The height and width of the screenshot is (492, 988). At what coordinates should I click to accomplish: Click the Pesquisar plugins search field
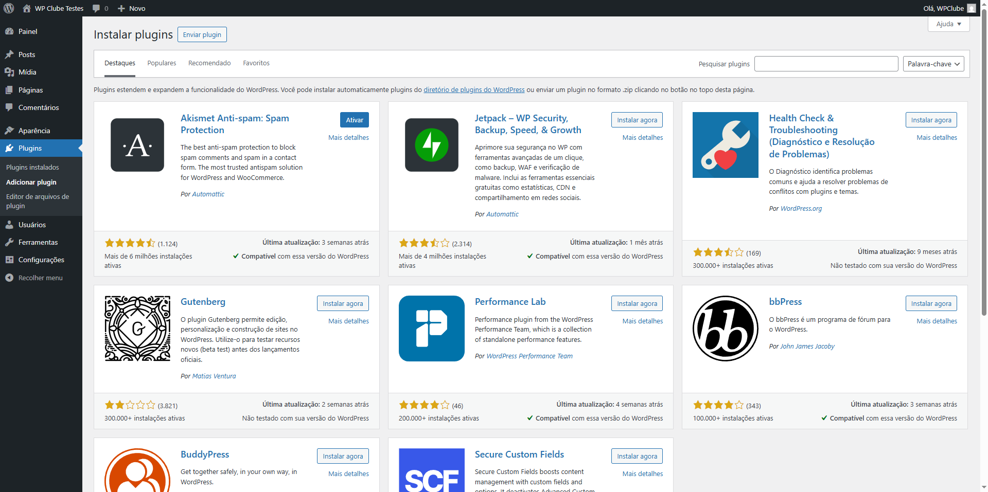[826, 64]
